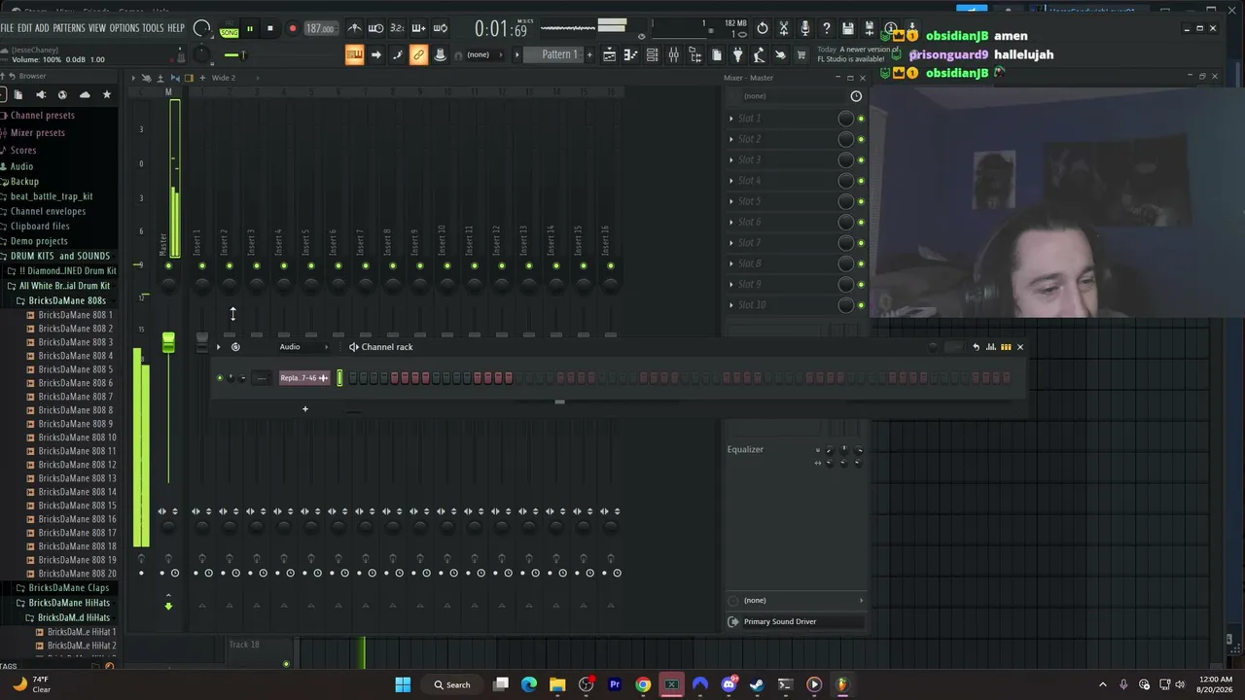The width and height of the screenshot is (1245, 700).
Task: Open the HELP menu
Action: coord(176,28)
